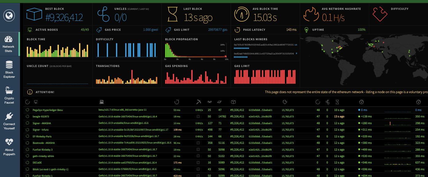Click the active nodes count 49/49

[x=85, y=30]
